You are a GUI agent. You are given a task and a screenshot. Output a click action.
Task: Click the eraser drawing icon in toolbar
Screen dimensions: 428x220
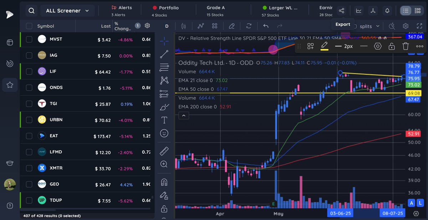232,26
